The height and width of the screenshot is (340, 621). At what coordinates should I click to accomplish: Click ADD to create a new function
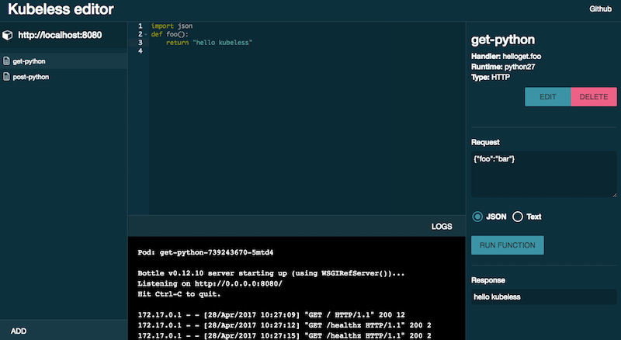coord(19,331)
